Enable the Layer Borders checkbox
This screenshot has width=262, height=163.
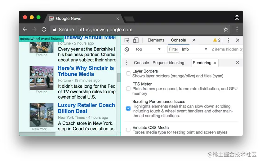128,73
